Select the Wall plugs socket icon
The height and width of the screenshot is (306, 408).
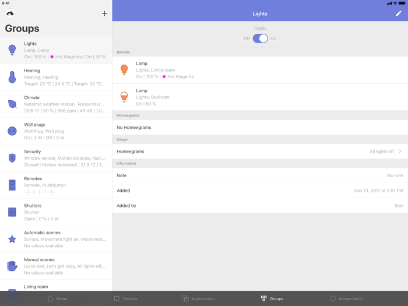pos(12,131)
